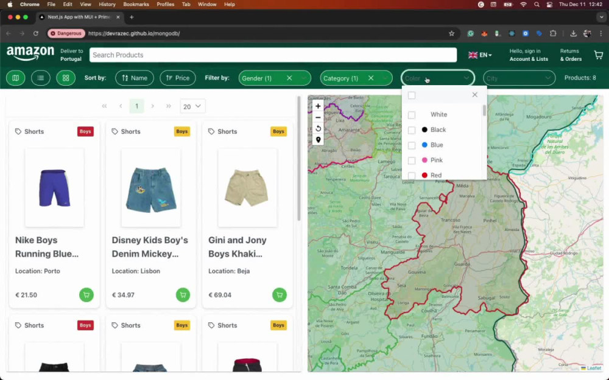Viewport: 609px width, 380px height.
Task: Click Deliver to Portugal
Action: click(x=71, y=55)
